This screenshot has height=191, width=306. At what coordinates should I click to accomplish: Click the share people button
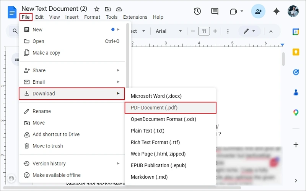pos(258,11)
